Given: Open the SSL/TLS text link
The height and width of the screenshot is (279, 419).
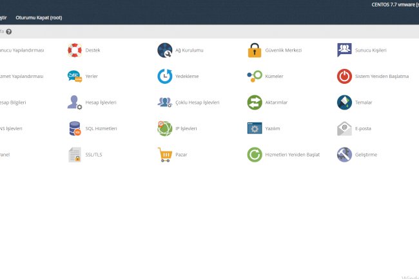Looking at the screenshot, I should (93, 155).
